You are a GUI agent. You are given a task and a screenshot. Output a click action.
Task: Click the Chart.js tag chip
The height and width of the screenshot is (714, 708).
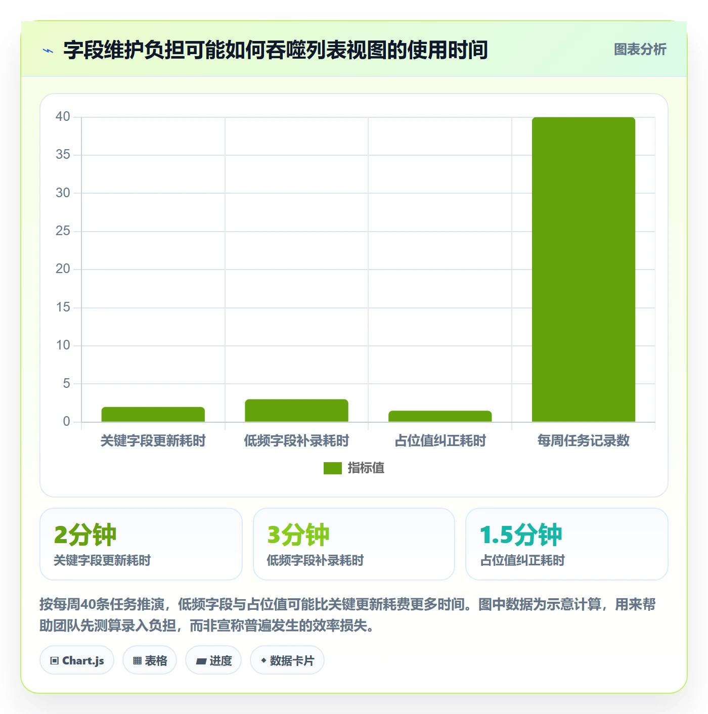click(x=77, y=660)
